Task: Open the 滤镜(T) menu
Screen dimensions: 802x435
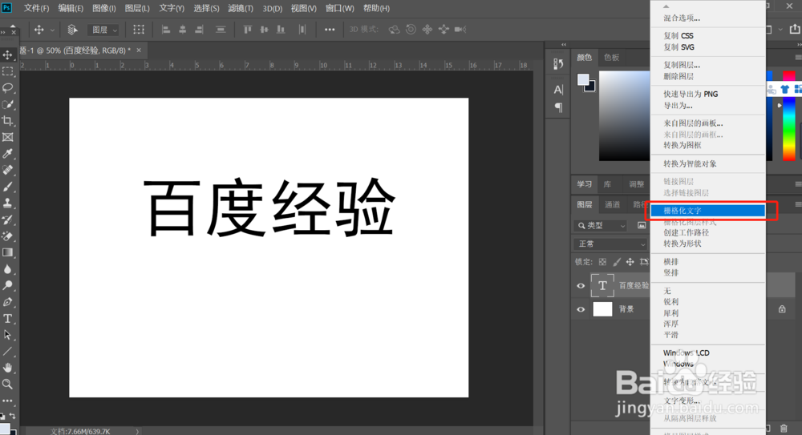Action: point(241,8)
